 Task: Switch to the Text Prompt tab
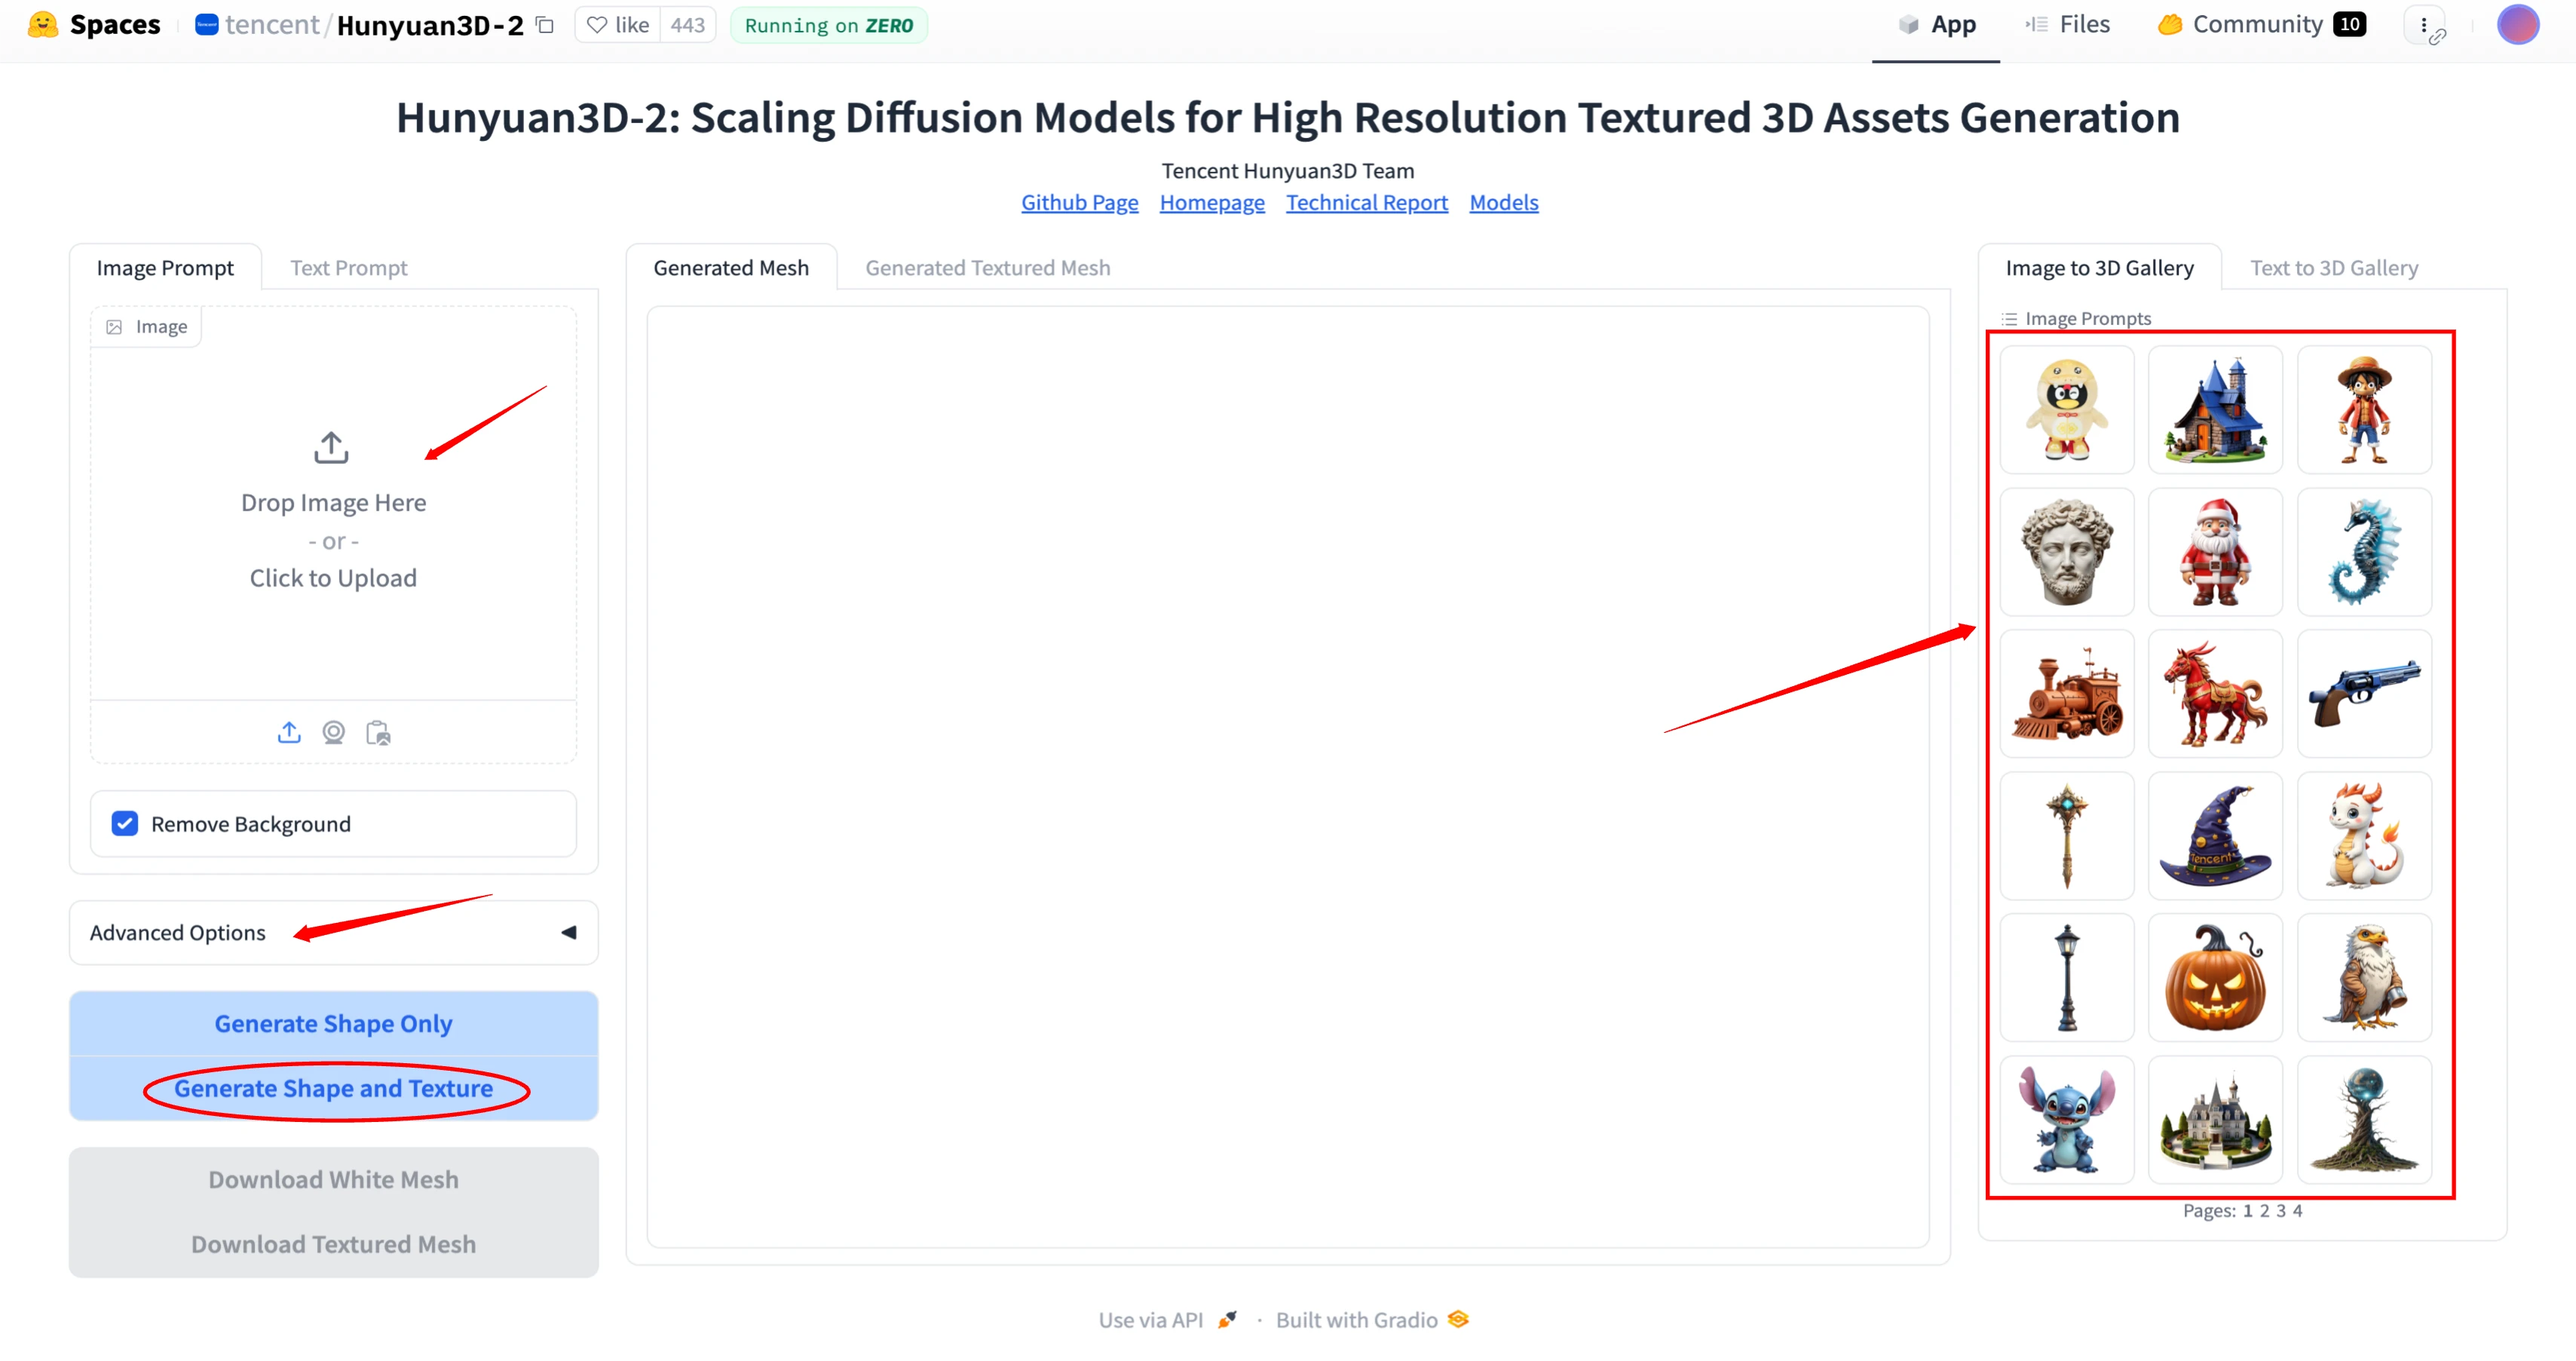(348, 268)
